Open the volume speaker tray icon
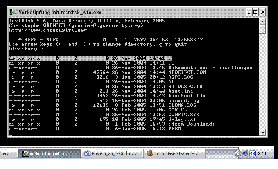278x169 pixels. click(x=253, y=153)
